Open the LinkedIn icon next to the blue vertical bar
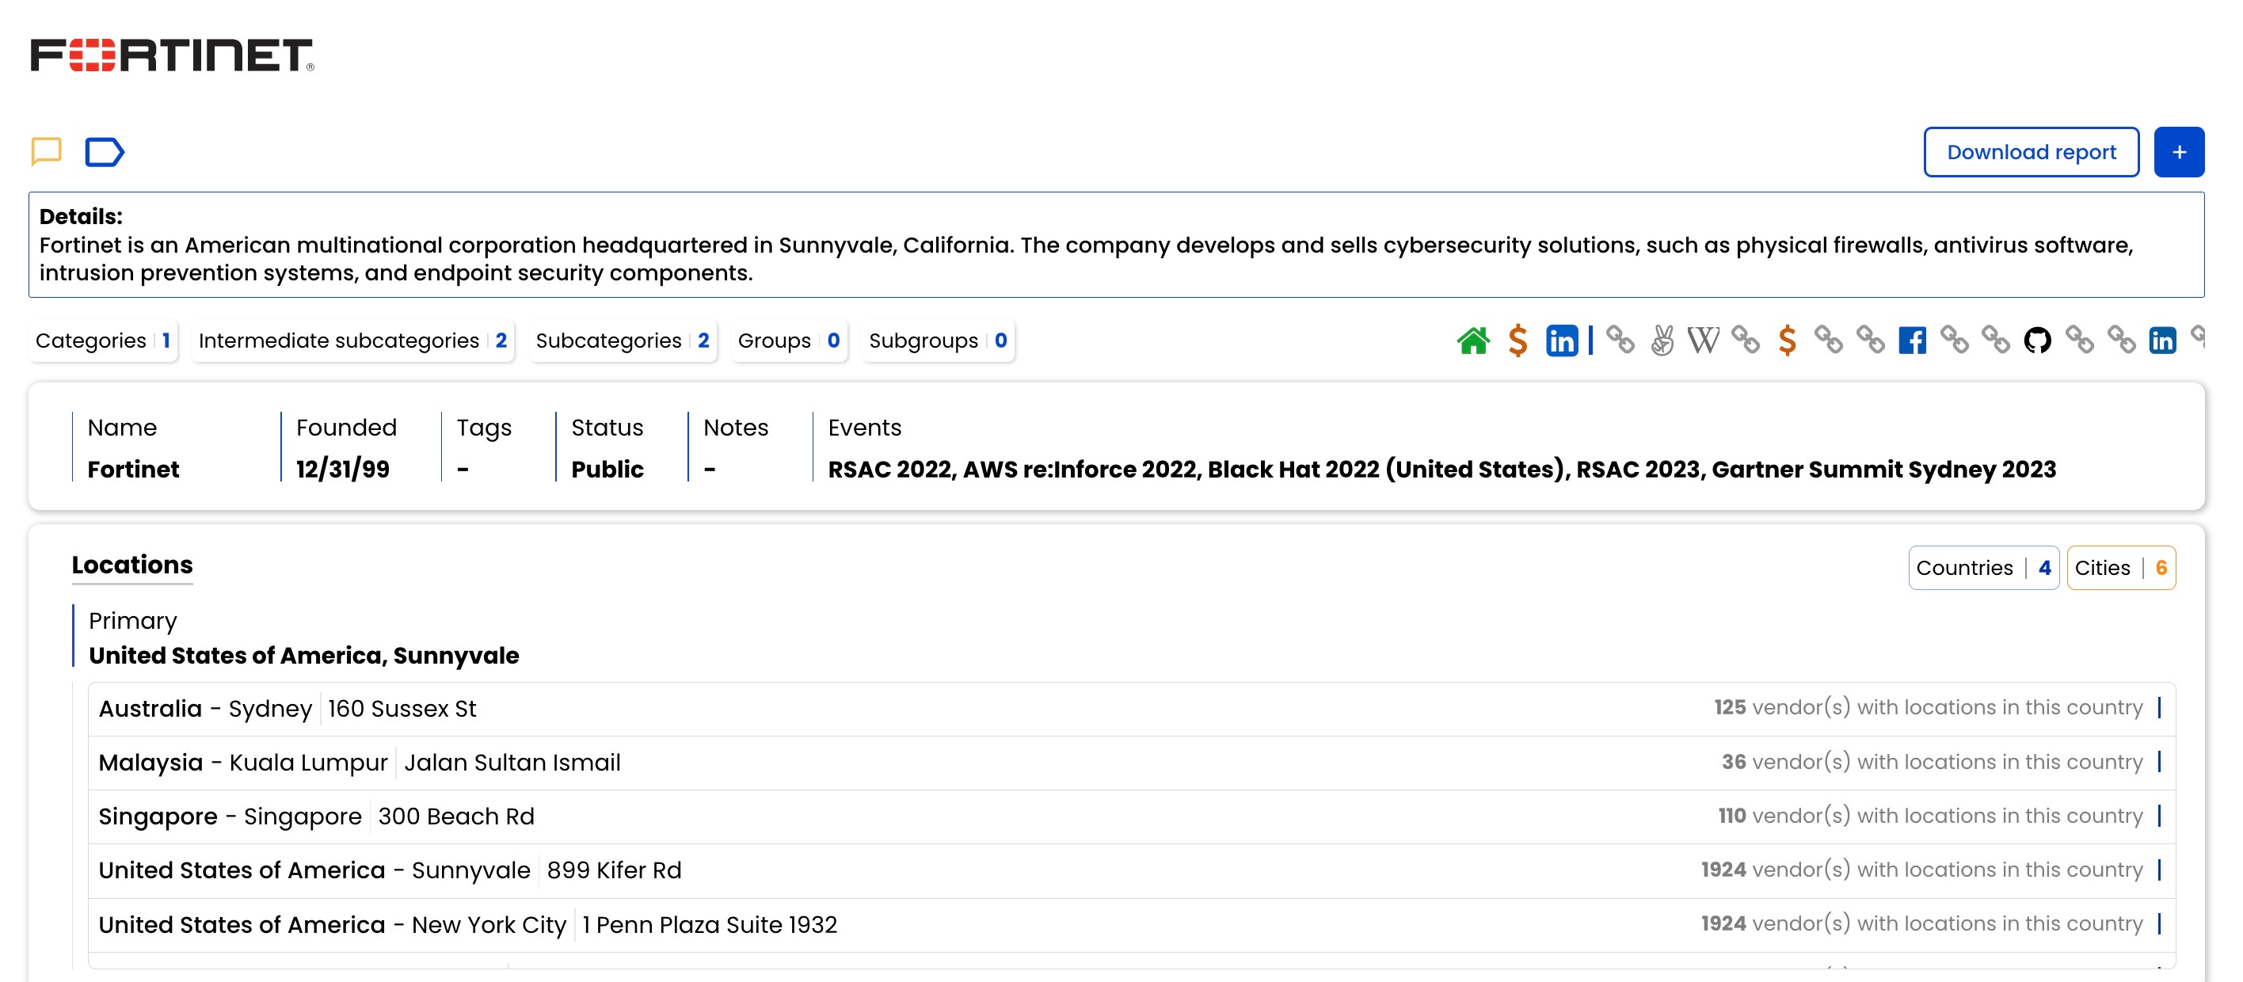This screenshot has height=982, width=2243. tap(1561, 341)
